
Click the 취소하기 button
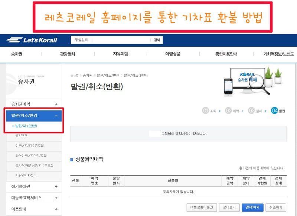pos(276,207)
